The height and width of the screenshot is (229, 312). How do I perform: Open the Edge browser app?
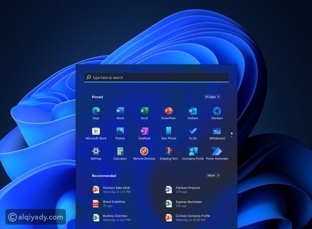pos(96,111)
